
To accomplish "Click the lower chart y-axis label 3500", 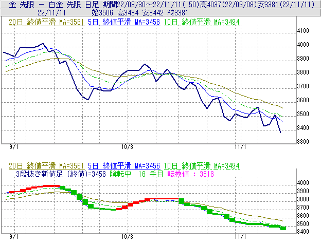I will tap(303, 224).
